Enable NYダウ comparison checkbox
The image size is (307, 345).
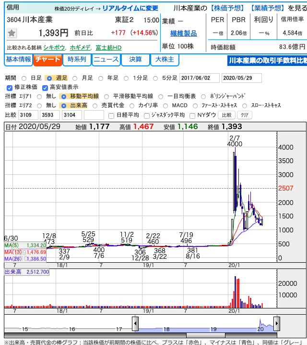192,116
